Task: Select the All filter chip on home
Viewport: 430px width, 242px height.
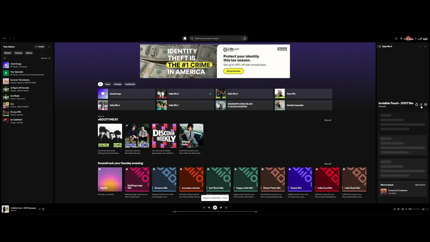Action: [100, 84]
